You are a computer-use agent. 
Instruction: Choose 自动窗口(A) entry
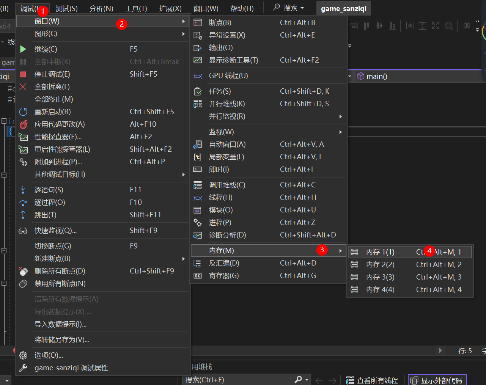(268, 145)
